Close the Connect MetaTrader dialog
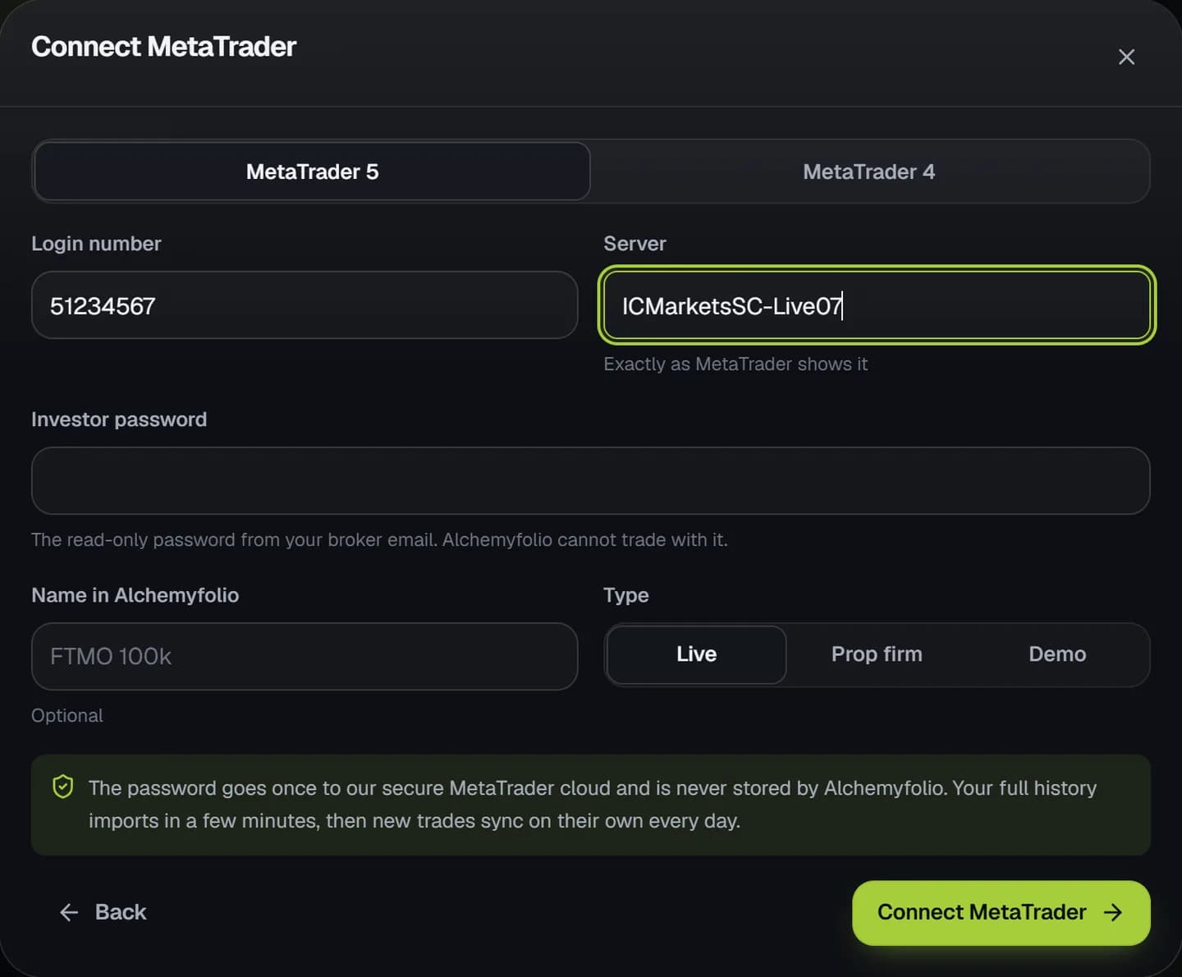The image size is (1182, 977). tap(1126, 57)
